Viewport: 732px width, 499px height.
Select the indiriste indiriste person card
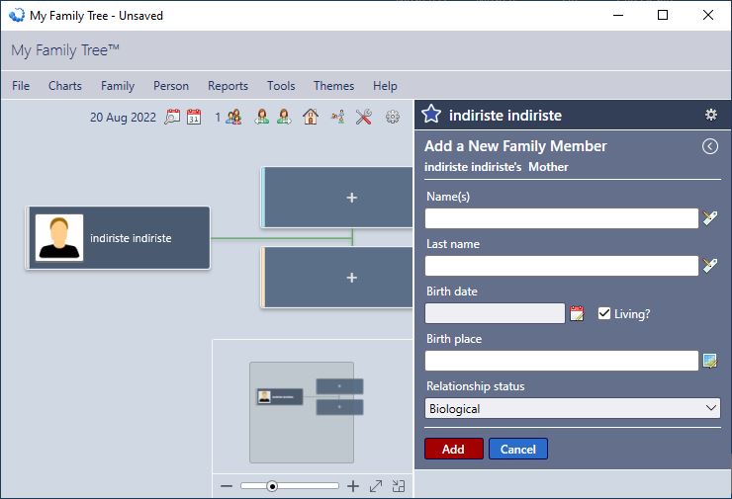pos(118,238)
